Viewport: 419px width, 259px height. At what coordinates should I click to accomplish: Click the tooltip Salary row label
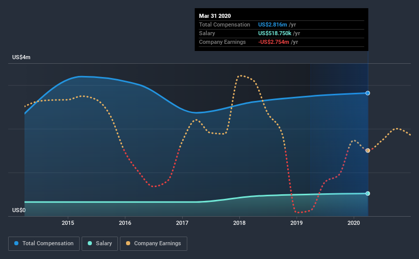(207, 33)
